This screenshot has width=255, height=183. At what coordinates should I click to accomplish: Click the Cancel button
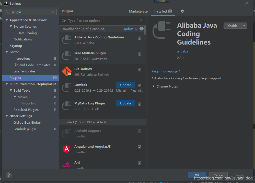pos(218,175)
